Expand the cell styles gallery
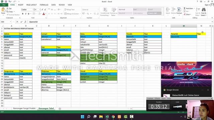 pos(163,14)
